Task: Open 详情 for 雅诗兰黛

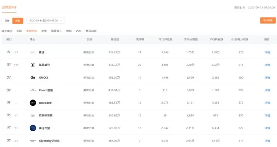Action: (x=267, y=128)
